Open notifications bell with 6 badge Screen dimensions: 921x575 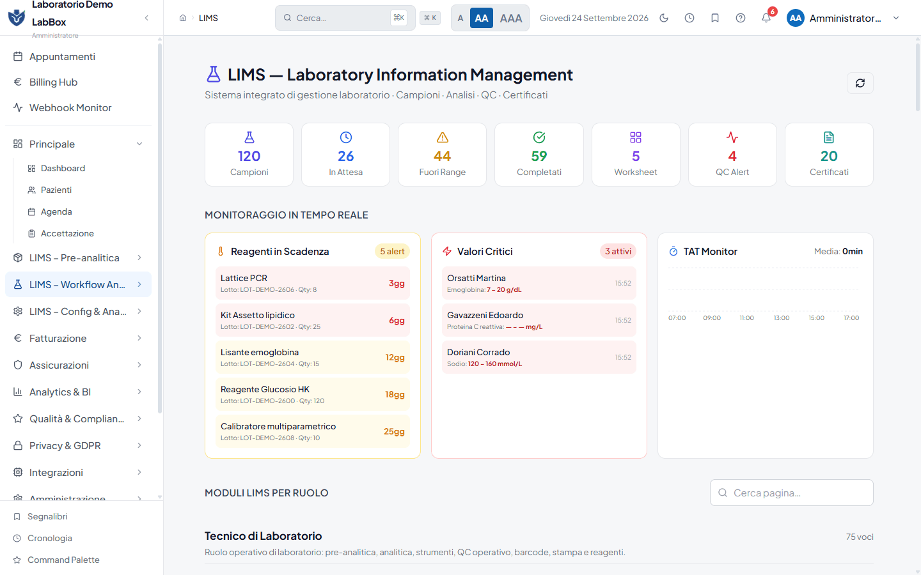pyautogui.click(x=766, y=18)
